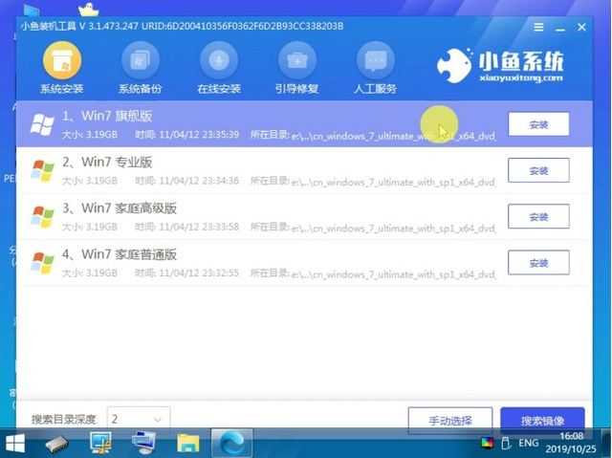612x458 pixels.
Task: Click the Windows logo of Win7 旗舰版
Action: [42, 125]
